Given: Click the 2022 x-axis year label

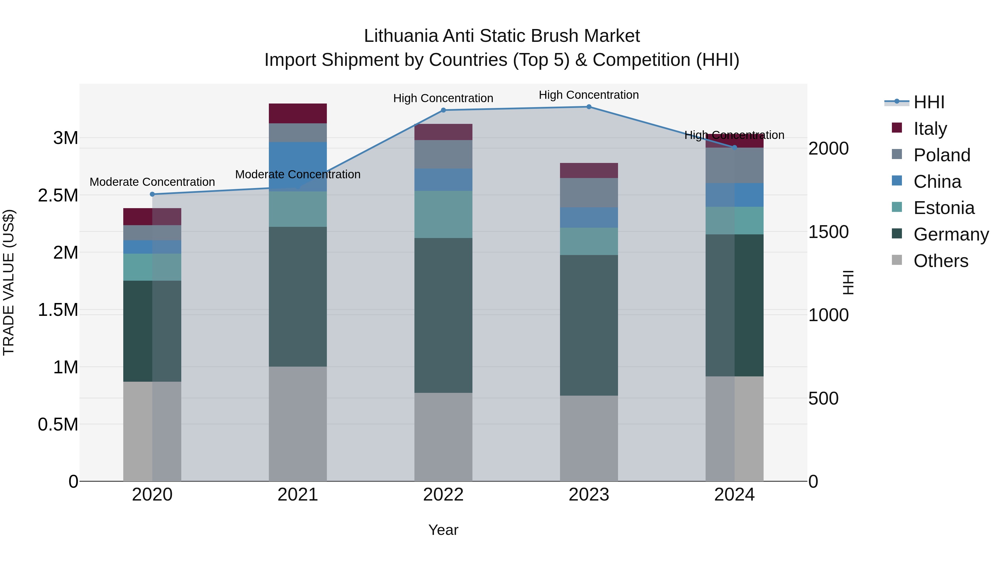Looking at the screenshot, I should [x=443, y=495].
